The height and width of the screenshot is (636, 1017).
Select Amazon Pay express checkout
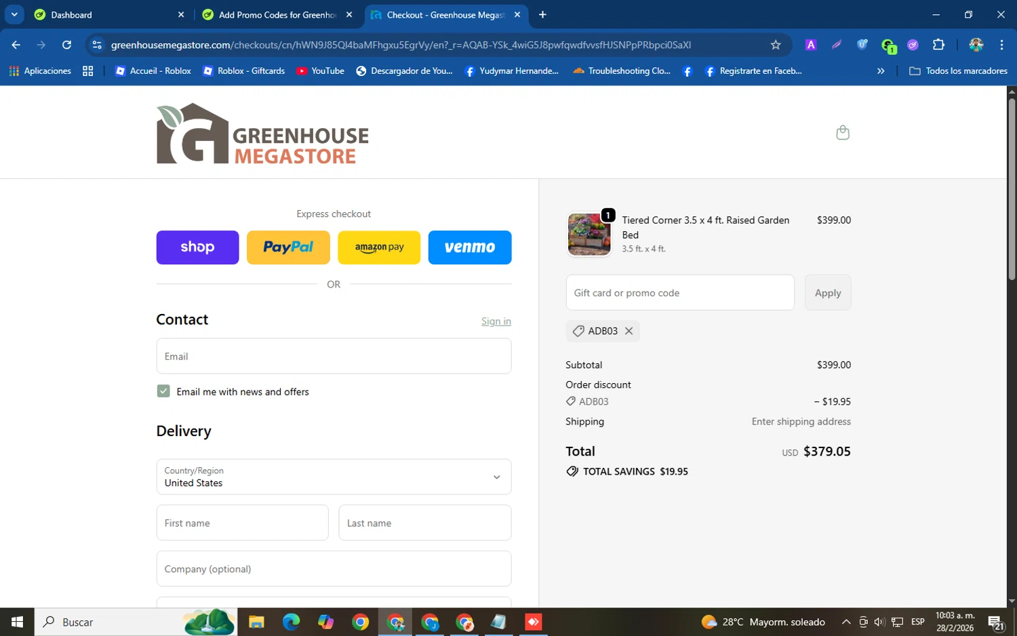tap(379, 247)
